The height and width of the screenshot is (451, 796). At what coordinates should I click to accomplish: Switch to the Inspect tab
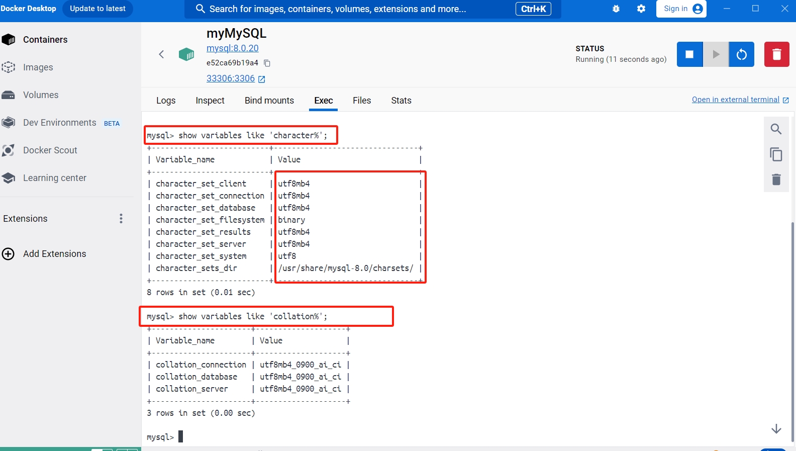pyautogui.click(x=210, y=101)
